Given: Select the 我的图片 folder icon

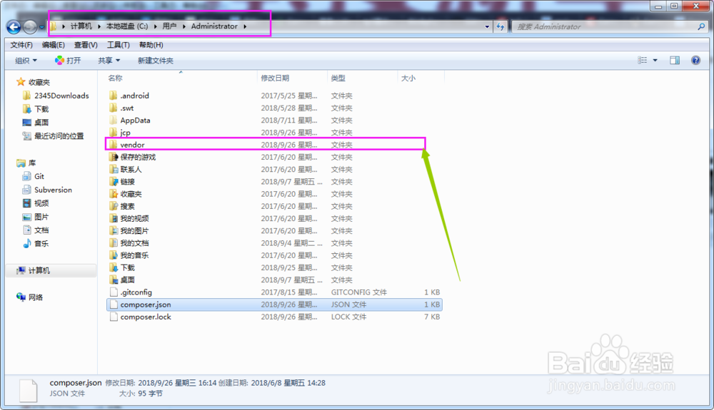Looking at the screenshot, I should pyautogui.click(x=114, y=230).
